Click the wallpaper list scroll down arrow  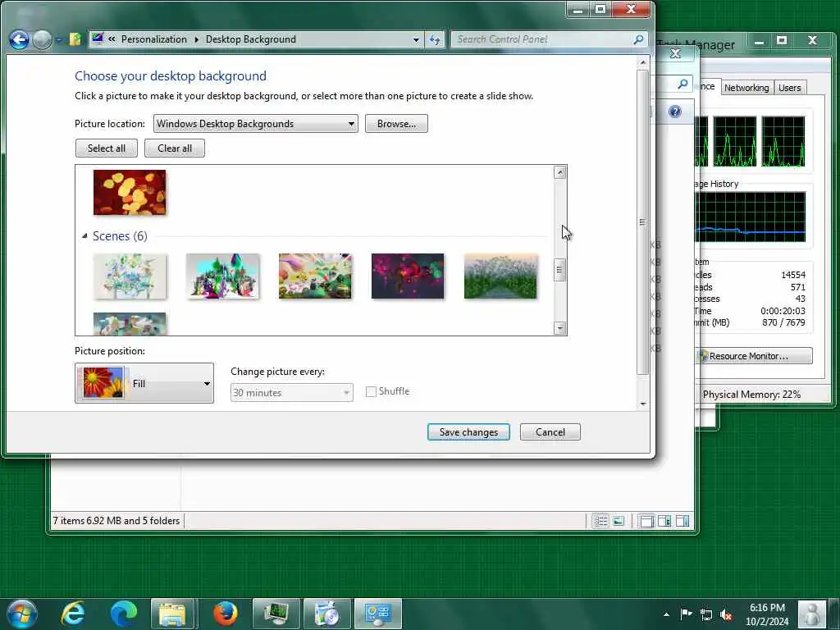[559, 328]
